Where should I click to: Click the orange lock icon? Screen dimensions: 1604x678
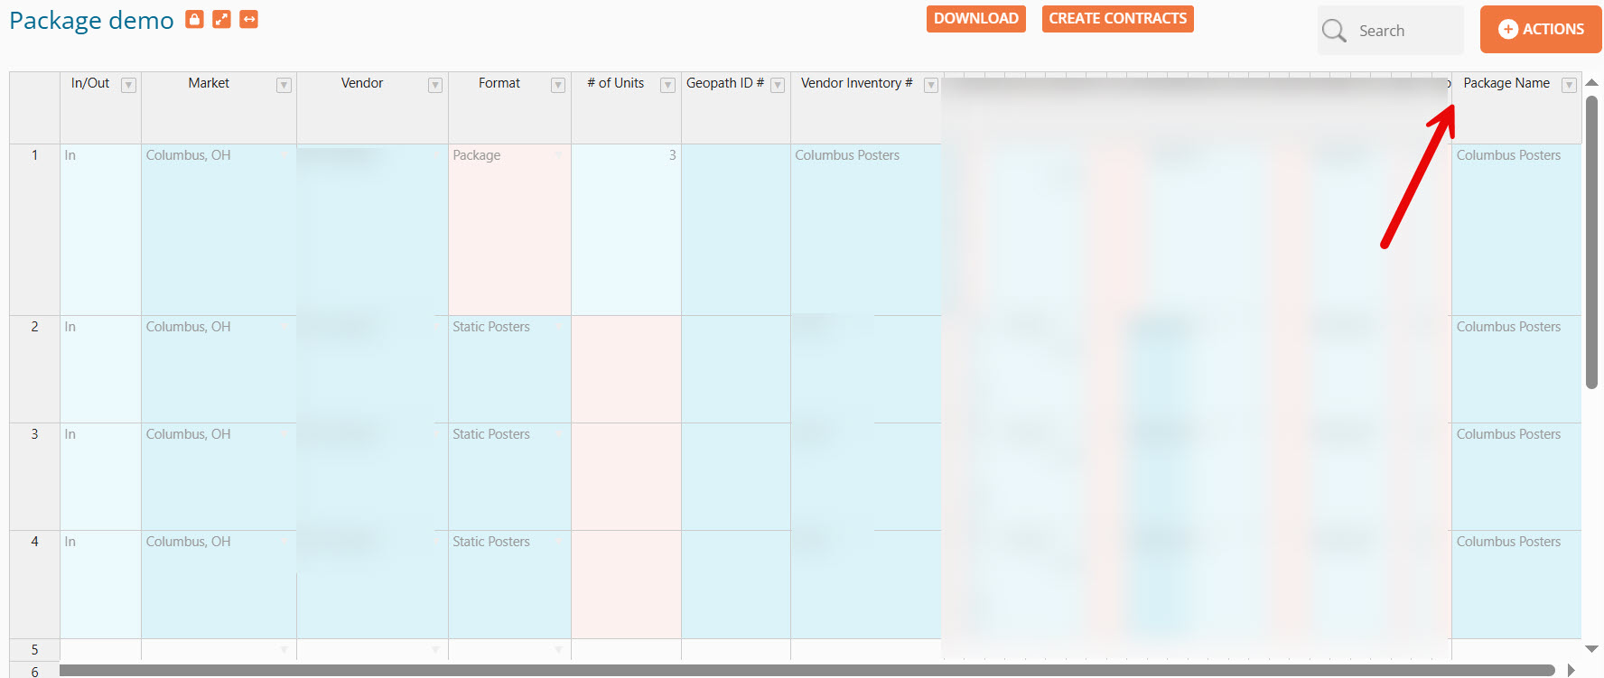[194, 20]
